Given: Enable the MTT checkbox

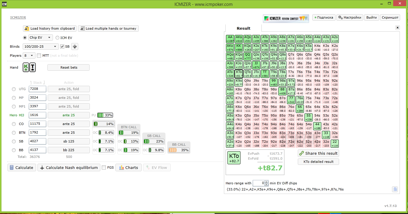Looking at the screenshot, I should tap(39, 56).
